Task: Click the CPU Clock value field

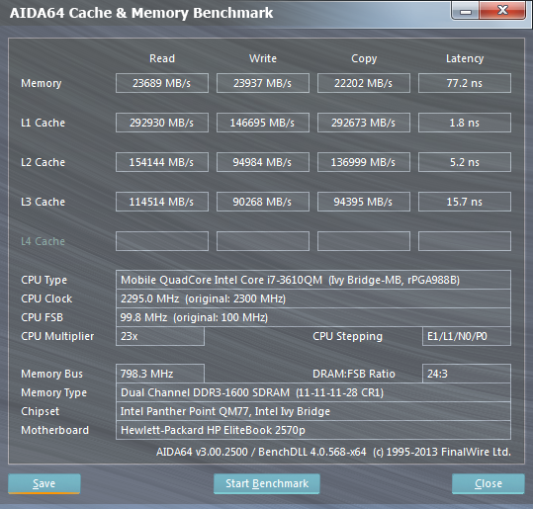Action: pyautogui.click(x=313, y=298)
